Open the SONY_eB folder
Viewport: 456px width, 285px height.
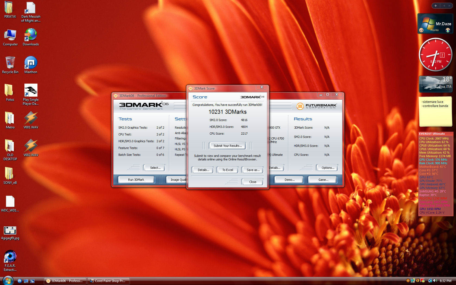point(10,176)
